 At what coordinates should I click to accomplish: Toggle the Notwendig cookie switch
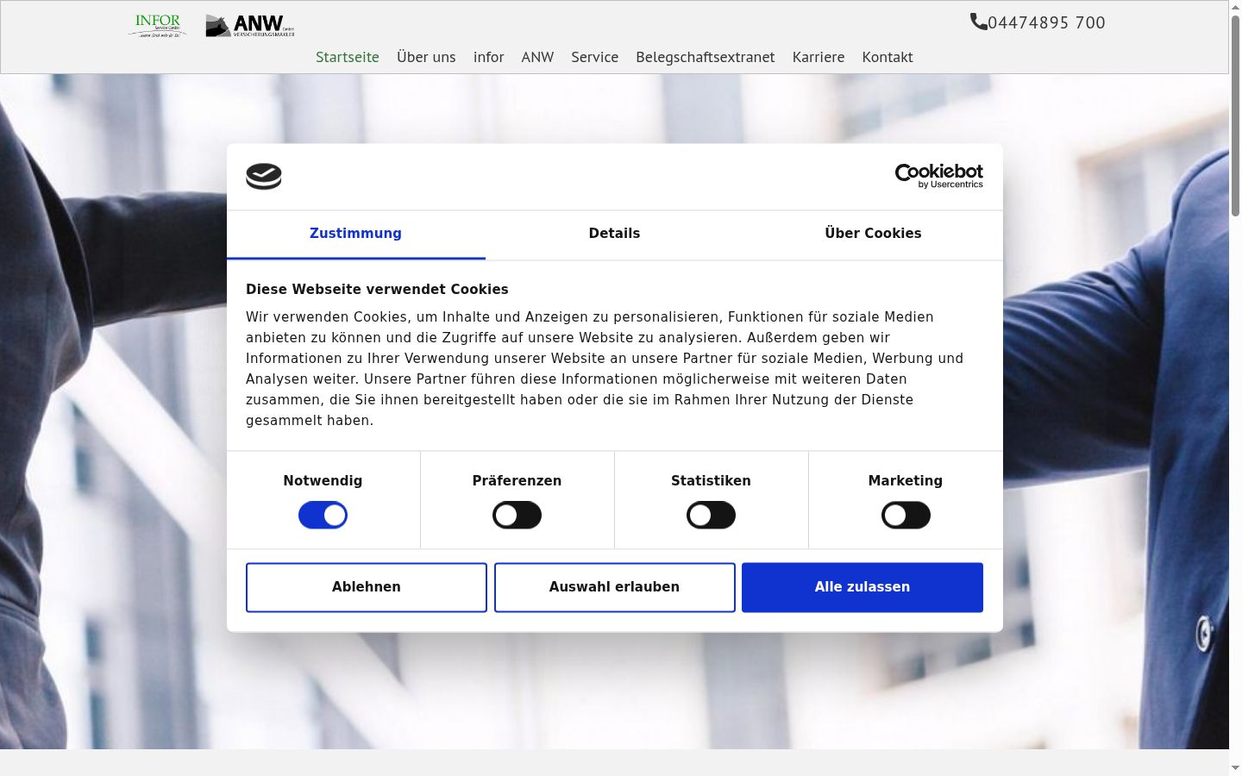[x=323, y=516]
